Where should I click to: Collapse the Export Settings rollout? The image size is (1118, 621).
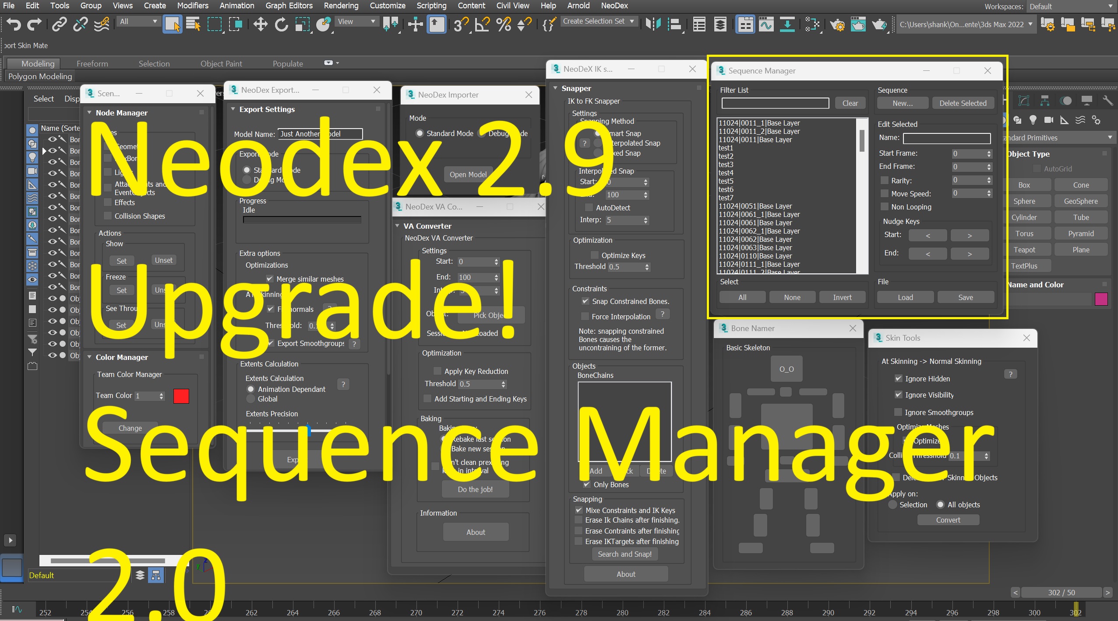[233, 109]
